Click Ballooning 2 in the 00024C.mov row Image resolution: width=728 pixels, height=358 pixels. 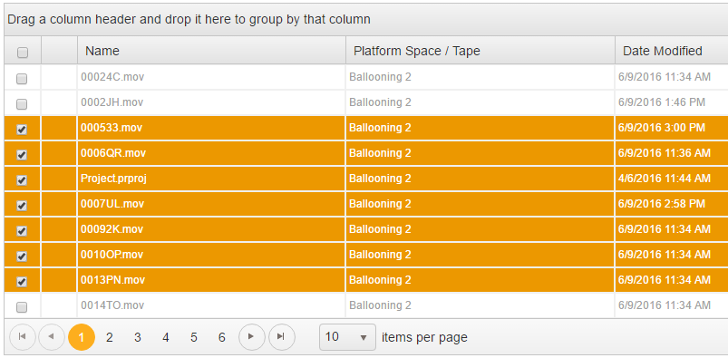pyautogui.click(x=380, y=77)
